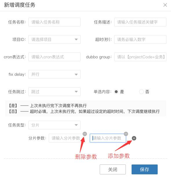Expand the 任务类型 dropdown showing 分片
Viewport: 171px width, 179px height.
(54, 125)
